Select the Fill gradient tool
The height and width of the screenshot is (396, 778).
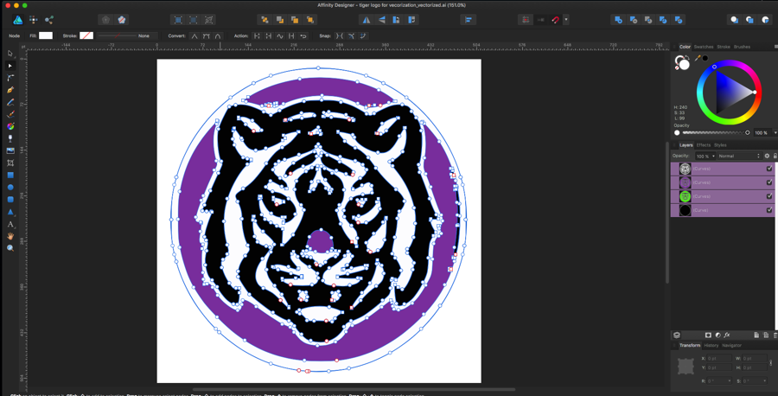(x=10, y=126)
